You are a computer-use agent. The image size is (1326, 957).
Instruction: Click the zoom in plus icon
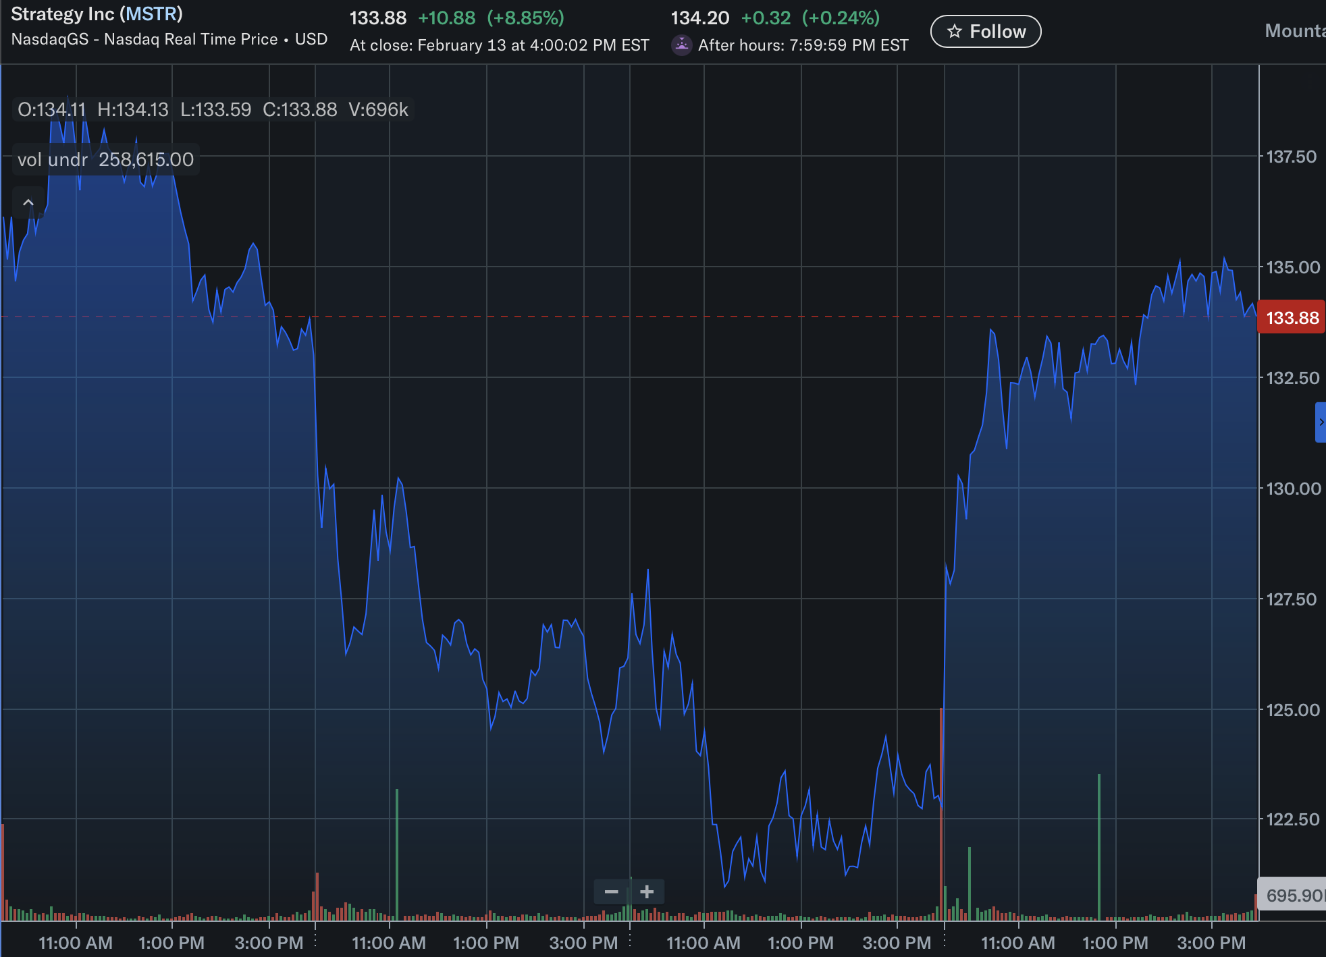pos(647,892)
